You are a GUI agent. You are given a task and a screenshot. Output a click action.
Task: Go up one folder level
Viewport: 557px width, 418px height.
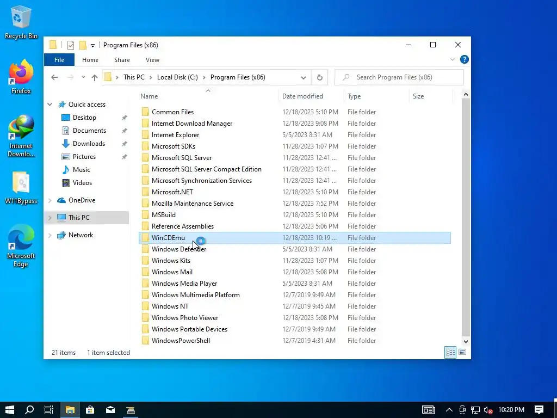[95, 77]
